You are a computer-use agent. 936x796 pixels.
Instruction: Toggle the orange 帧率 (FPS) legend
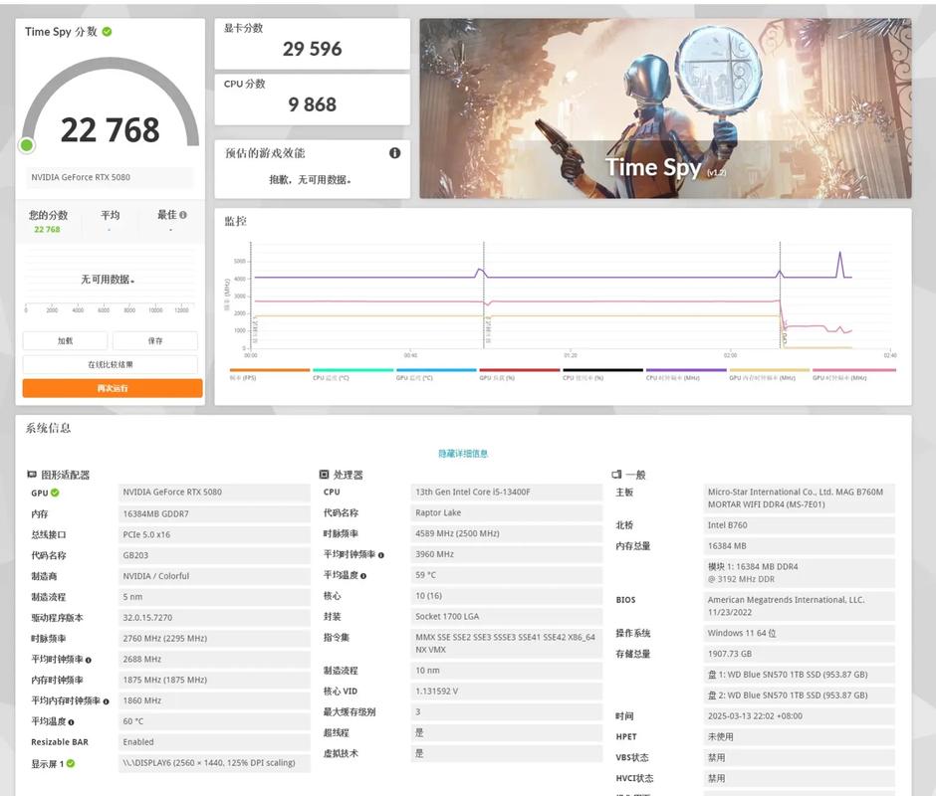click(270, 374)
